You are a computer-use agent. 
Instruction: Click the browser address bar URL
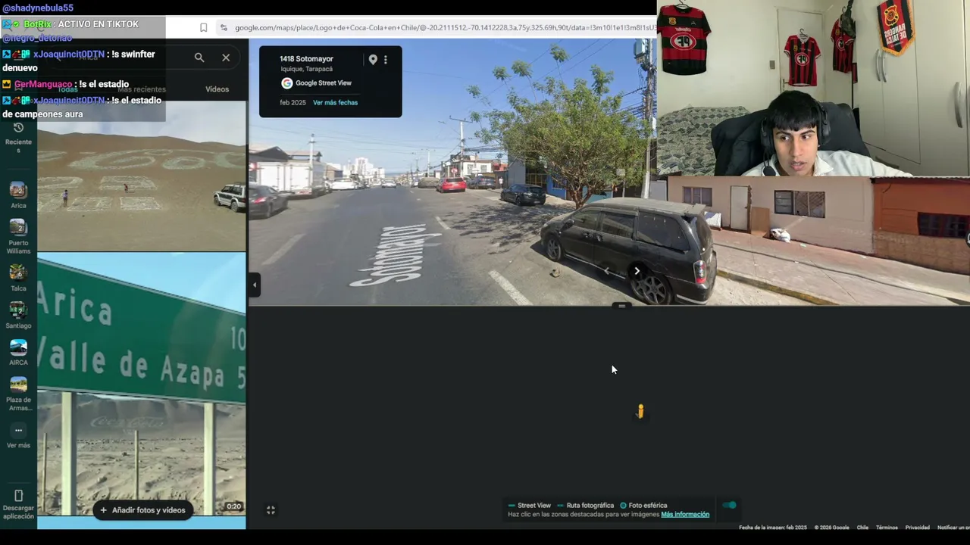[x=444, y=28]
